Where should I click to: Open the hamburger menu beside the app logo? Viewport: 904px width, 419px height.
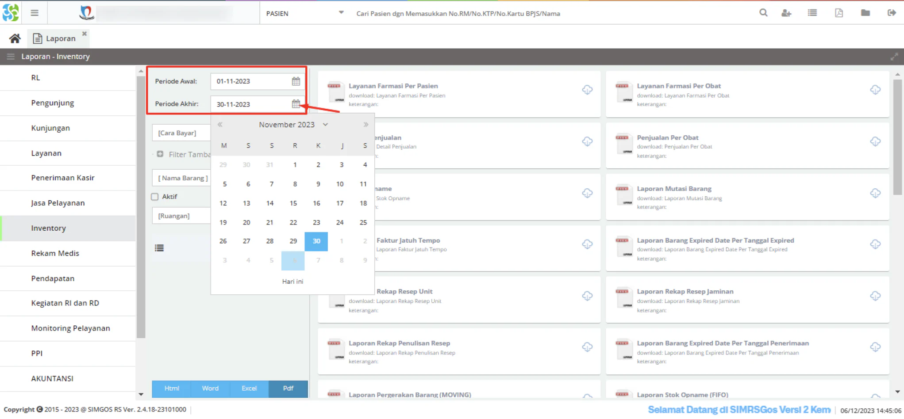(x=35, y=13)
